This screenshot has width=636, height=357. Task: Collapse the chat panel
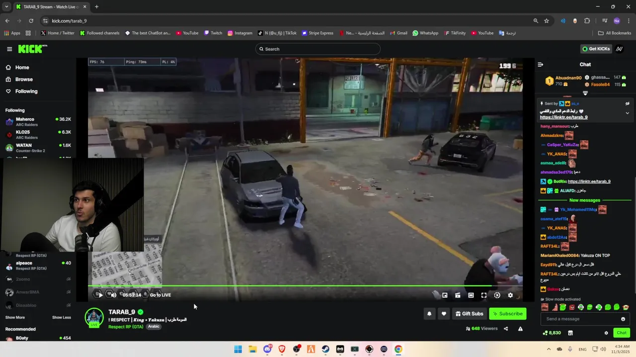(541, 64)
